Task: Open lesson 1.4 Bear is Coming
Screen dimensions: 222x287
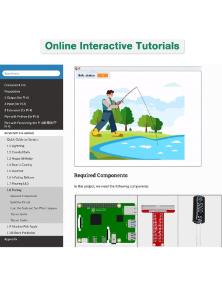Action: (x=19, y=164)
